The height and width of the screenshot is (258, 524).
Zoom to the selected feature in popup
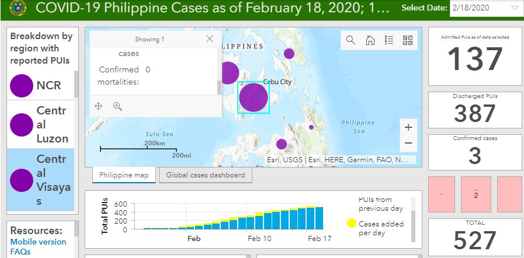(117, 106)
